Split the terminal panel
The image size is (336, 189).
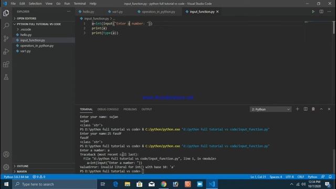click(306, 109)
